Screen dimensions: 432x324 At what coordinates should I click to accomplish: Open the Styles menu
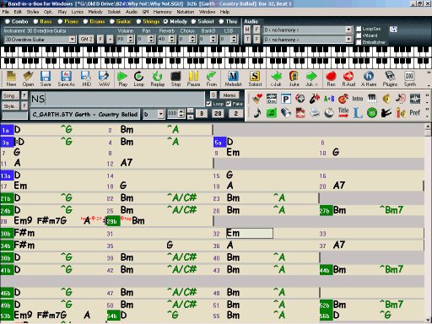[33, 12]
